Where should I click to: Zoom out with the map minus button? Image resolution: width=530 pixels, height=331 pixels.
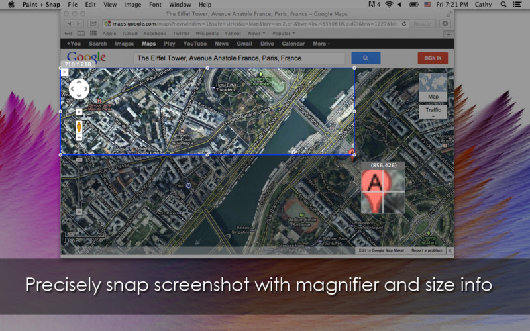79,212
